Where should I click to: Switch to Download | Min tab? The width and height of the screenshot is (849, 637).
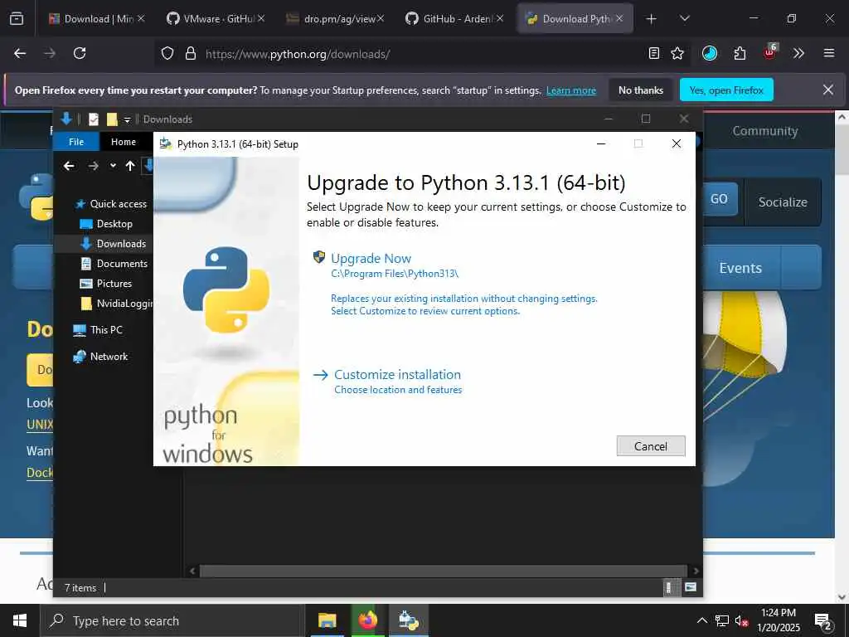click(98, 18)
